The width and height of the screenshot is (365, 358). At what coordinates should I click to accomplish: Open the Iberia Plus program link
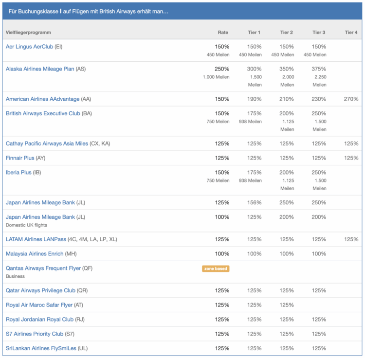[x=18, y=173]
